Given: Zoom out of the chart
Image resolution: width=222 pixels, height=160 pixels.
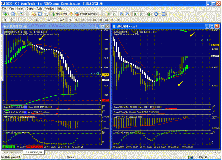Looking at the screenshot, I should coord(128,14).
